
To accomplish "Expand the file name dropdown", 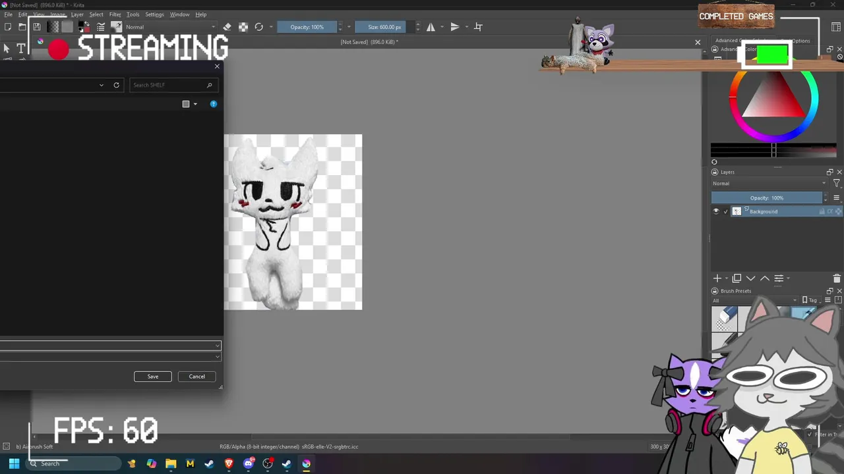I will point(217,346).
